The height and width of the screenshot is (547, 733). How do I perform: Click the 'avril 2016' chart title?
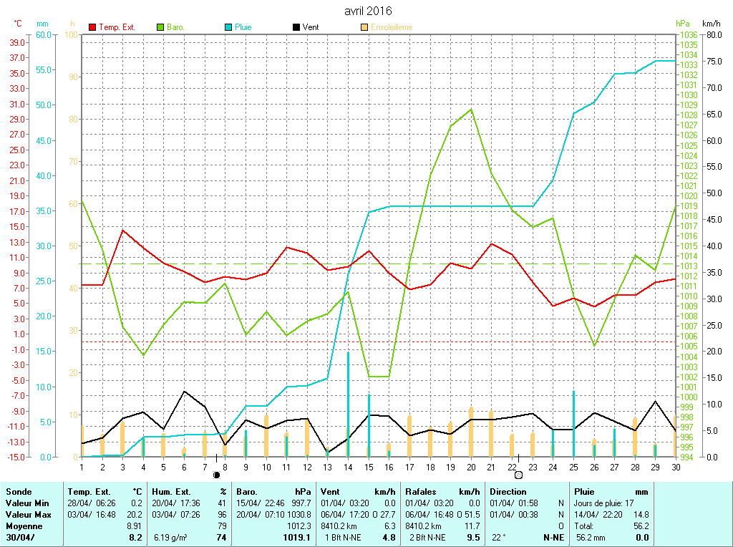368,11
